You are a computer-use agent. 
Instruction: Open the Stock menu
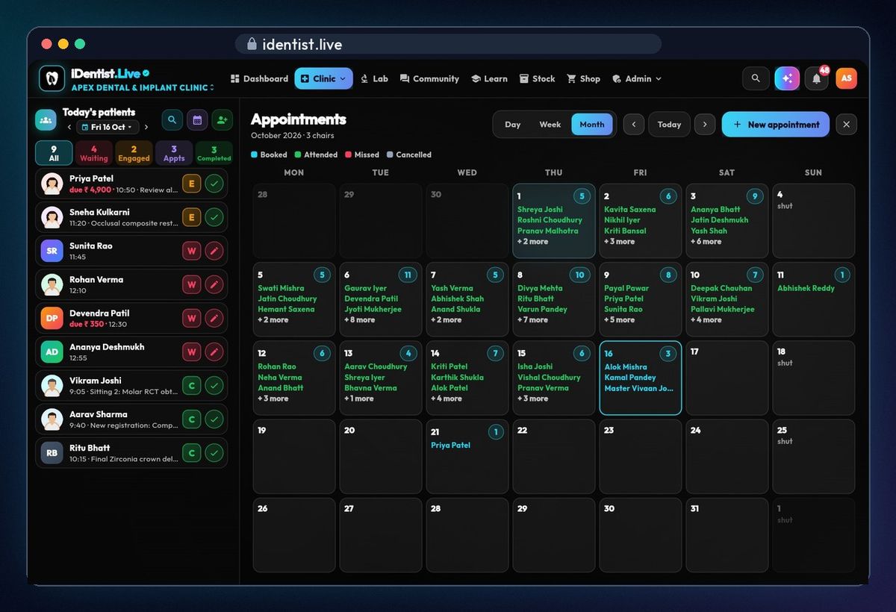pos(538,78)
